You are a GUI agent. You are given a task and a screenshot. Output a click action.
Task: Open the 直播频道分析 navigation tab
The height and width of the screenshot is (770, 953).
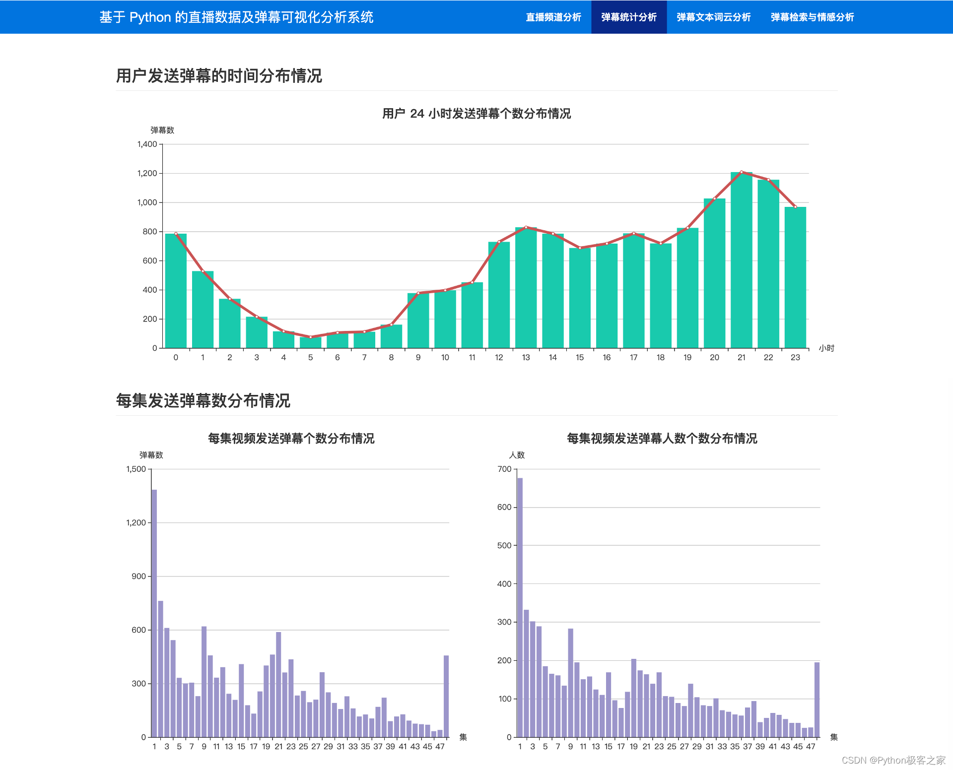click(553, 17)
